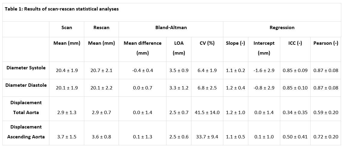Click the Table 1 title text

(x=62, y=9)
